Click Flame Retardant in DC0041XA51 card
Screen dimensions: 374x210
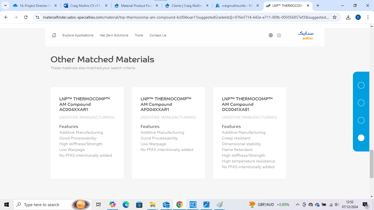237,150
